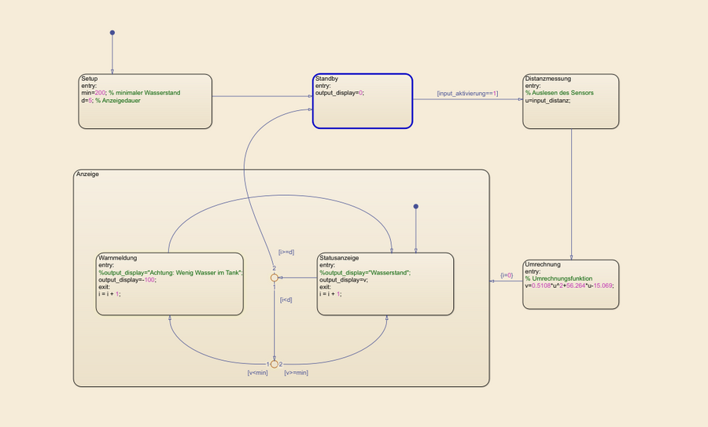Click the [i>=d] condition label
Viewport: 708px width, 427px height.
point(286,252)
